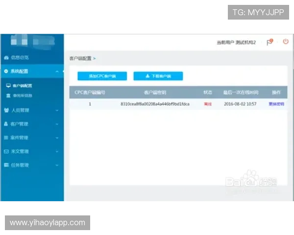Expand the 来文管理 chevron
The height and width of the screenshot is (235, 294).
(57, 151)
